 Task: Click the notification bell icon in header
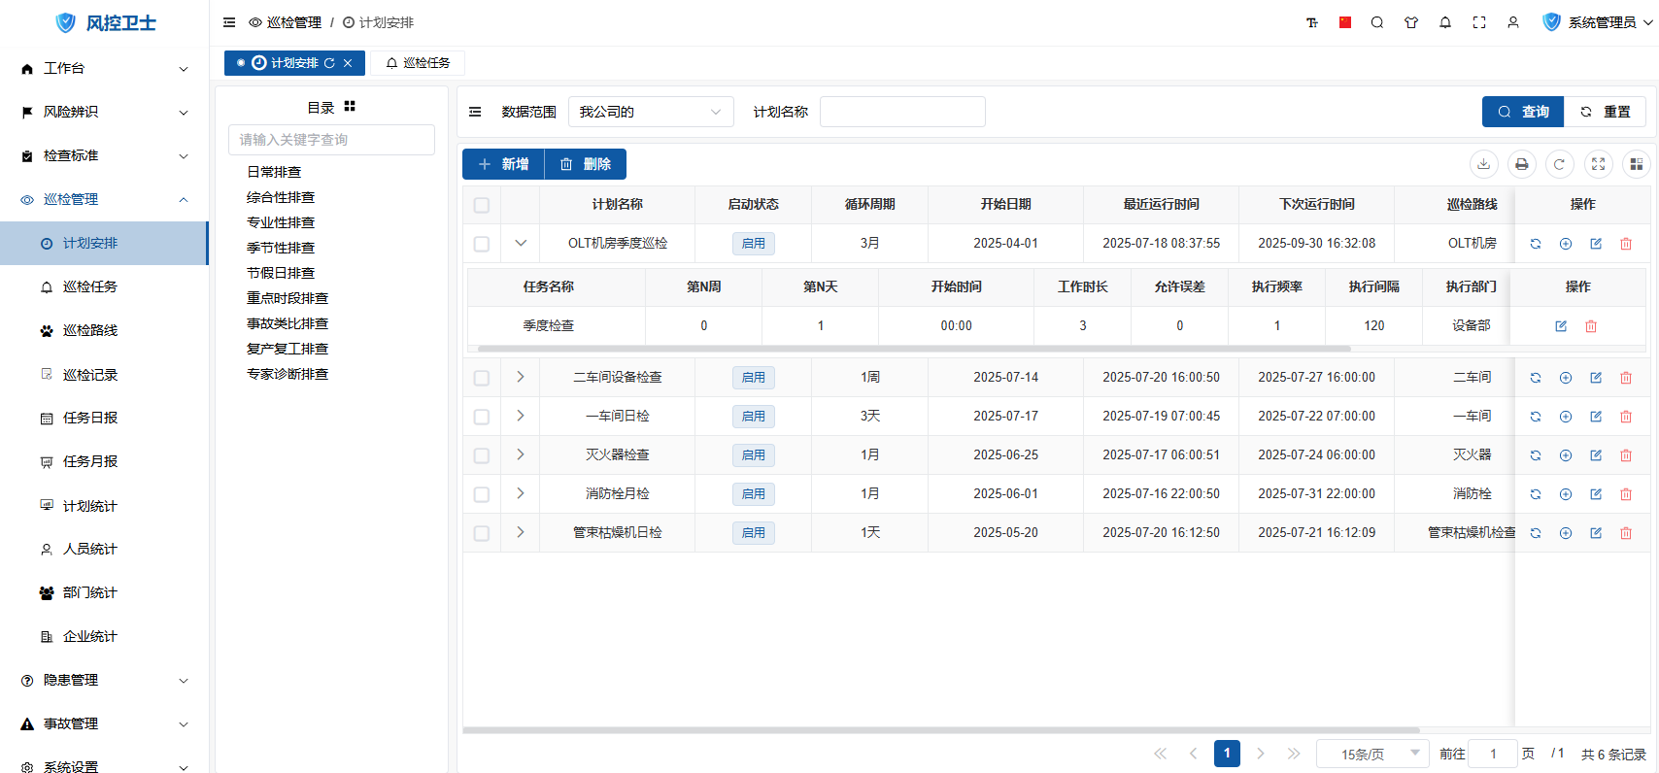pos(1445,22)
